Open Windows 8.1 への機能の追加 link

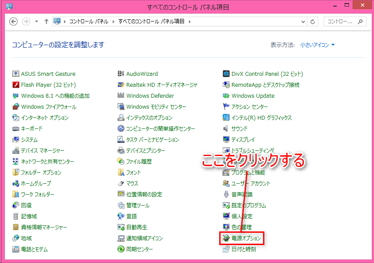click(55, 96)
